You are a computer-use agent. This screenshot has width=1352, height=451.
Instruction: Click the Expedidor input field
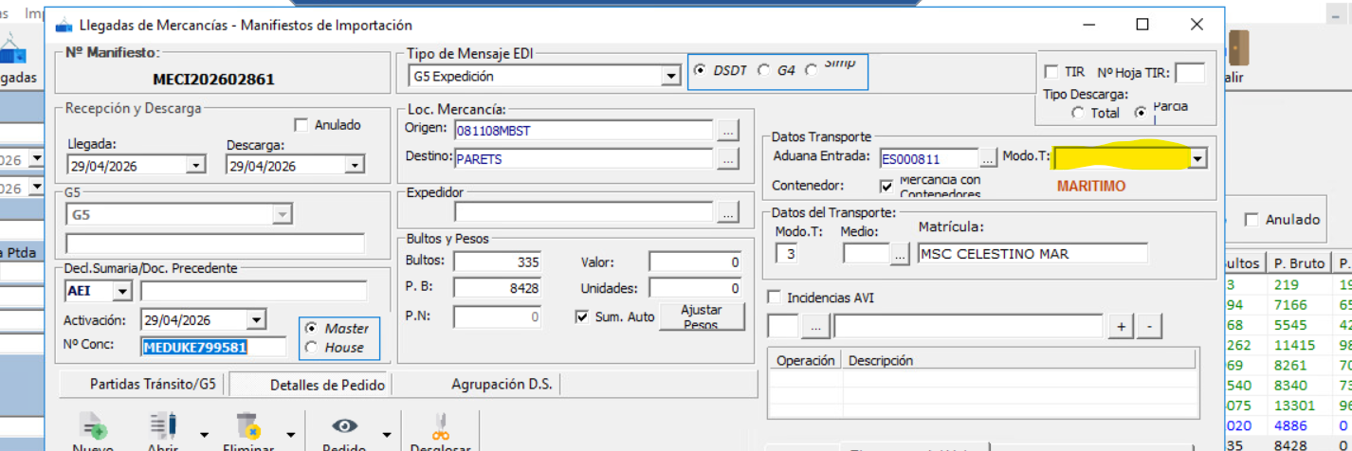(583, 213)
